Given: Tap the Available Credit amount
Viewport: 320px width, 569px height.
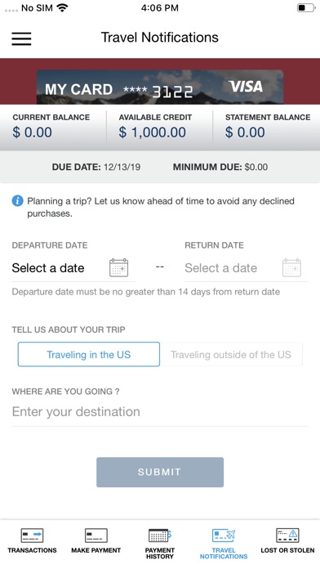Looking at the screenshot, I should tap(152, 132).
